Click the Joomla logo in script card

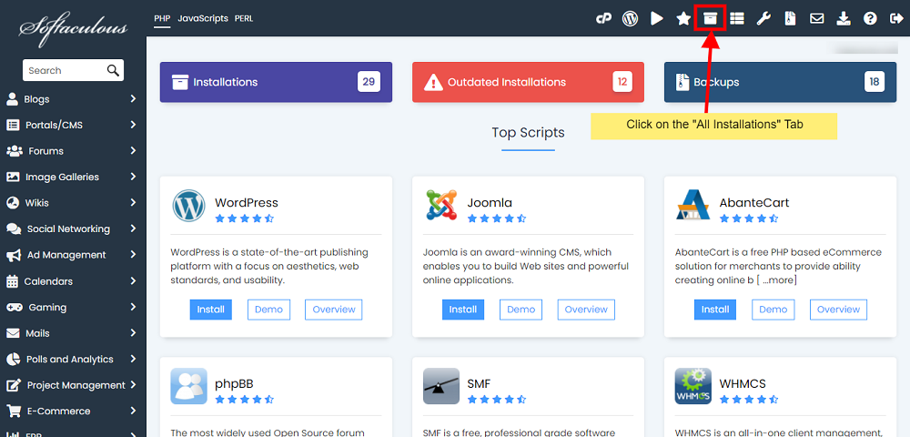(x=441, y=206)
